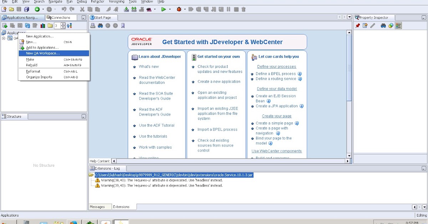Undo the last action

pos(63,10)
